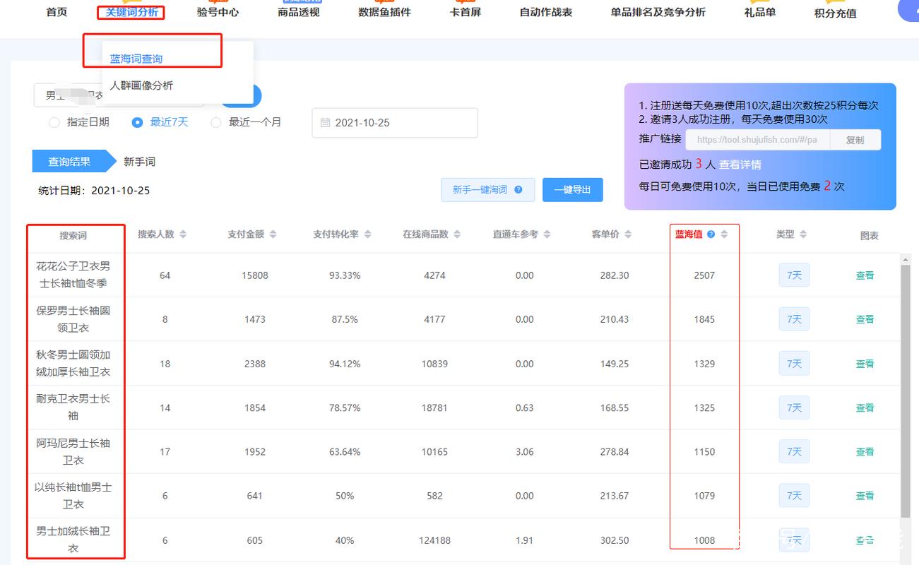The image size is (919, 565).
Task: Open the 礼品单 navigation item
Action: (760, 13)
